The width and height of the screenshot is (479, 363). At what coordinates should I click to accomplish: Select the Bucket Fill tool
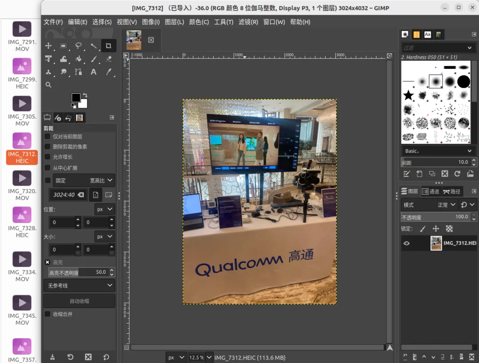coord(79,59)
